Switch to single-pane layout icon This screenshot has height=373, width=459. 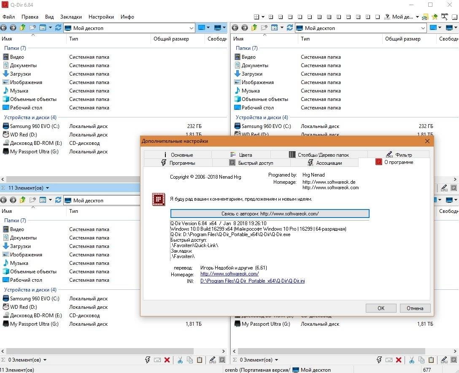tap(378, 17)
